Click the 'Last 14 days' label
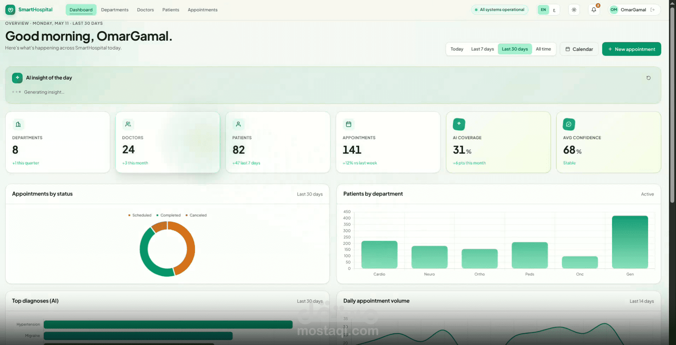Viewport: 676px width, 345px height. (x=642, y=301)
